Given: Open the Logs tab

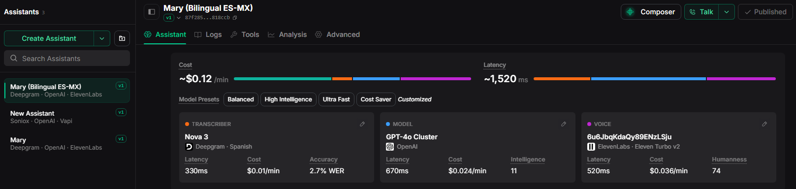Looking at the screenshot, I should point(208,34).
